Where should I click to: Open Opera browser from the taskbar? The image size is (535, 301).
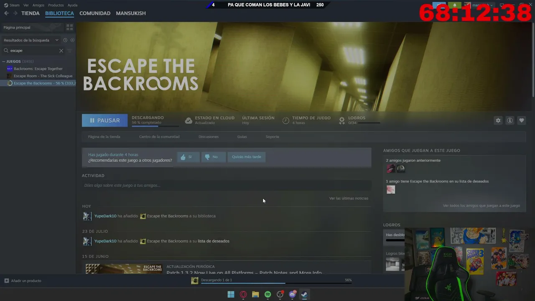point(243,294)
